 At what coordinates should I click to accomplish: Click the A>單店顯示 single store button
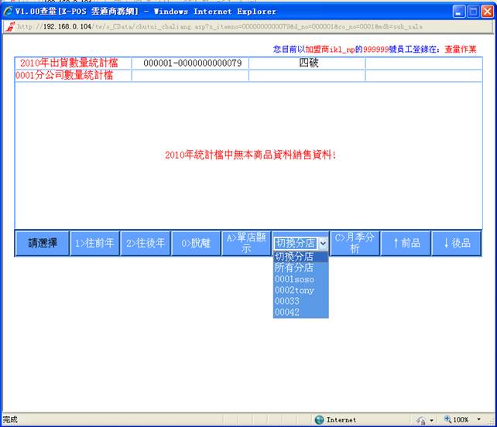pyautogui.click(x=245, y=243)
